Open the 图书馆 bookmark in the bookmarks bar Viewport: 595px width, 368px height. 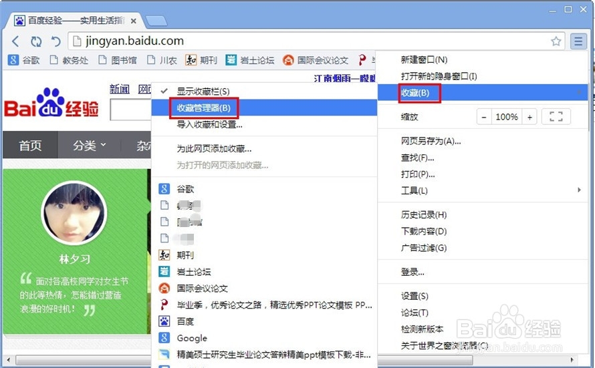click(118, 60)
